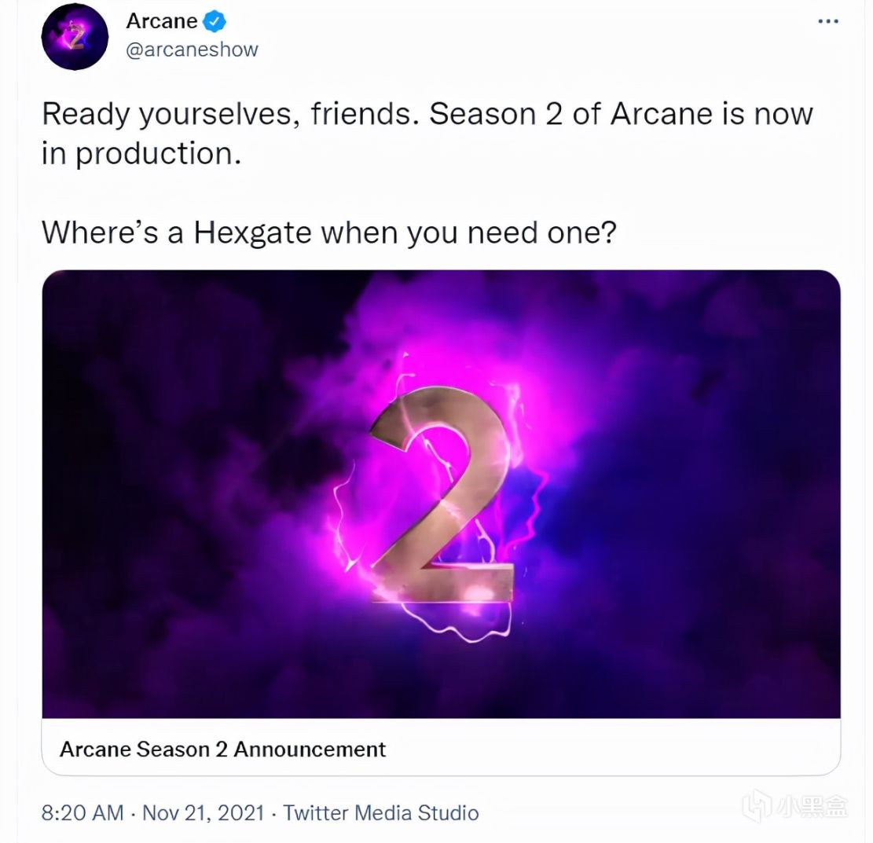The width and height of the screenshot is (873, 843).
Task: Click the "Where's a Hexgate" line
Action: pos(328,232)
